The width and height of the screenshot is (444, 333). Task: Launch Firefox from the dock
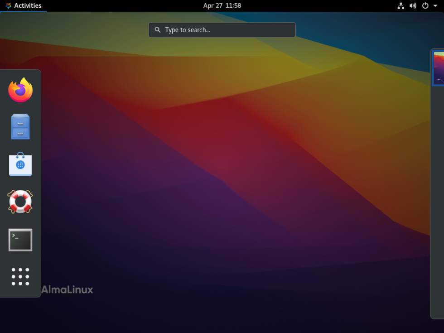20,90
